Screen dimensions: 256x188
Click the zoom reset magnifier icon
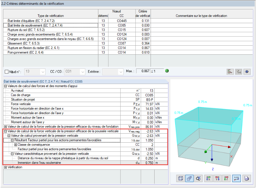198,179
